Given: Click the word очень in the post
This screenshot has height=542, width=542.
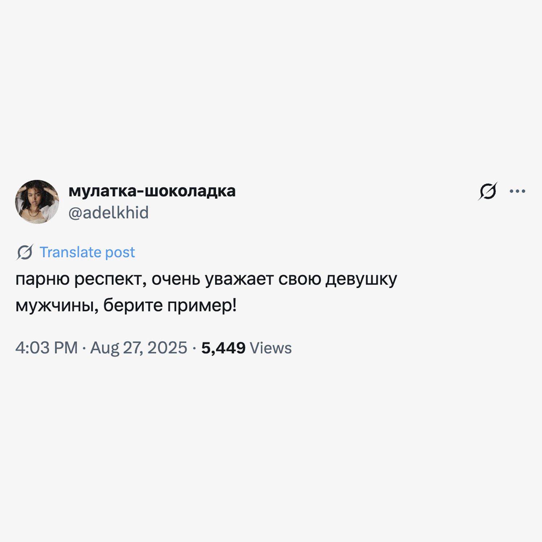Looking at the screenshot, I should click(176, 279).
